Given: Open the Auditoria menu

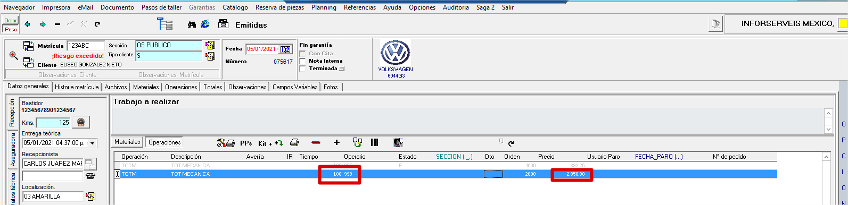Looking at the screenshot, I should [x=456, y=7].
